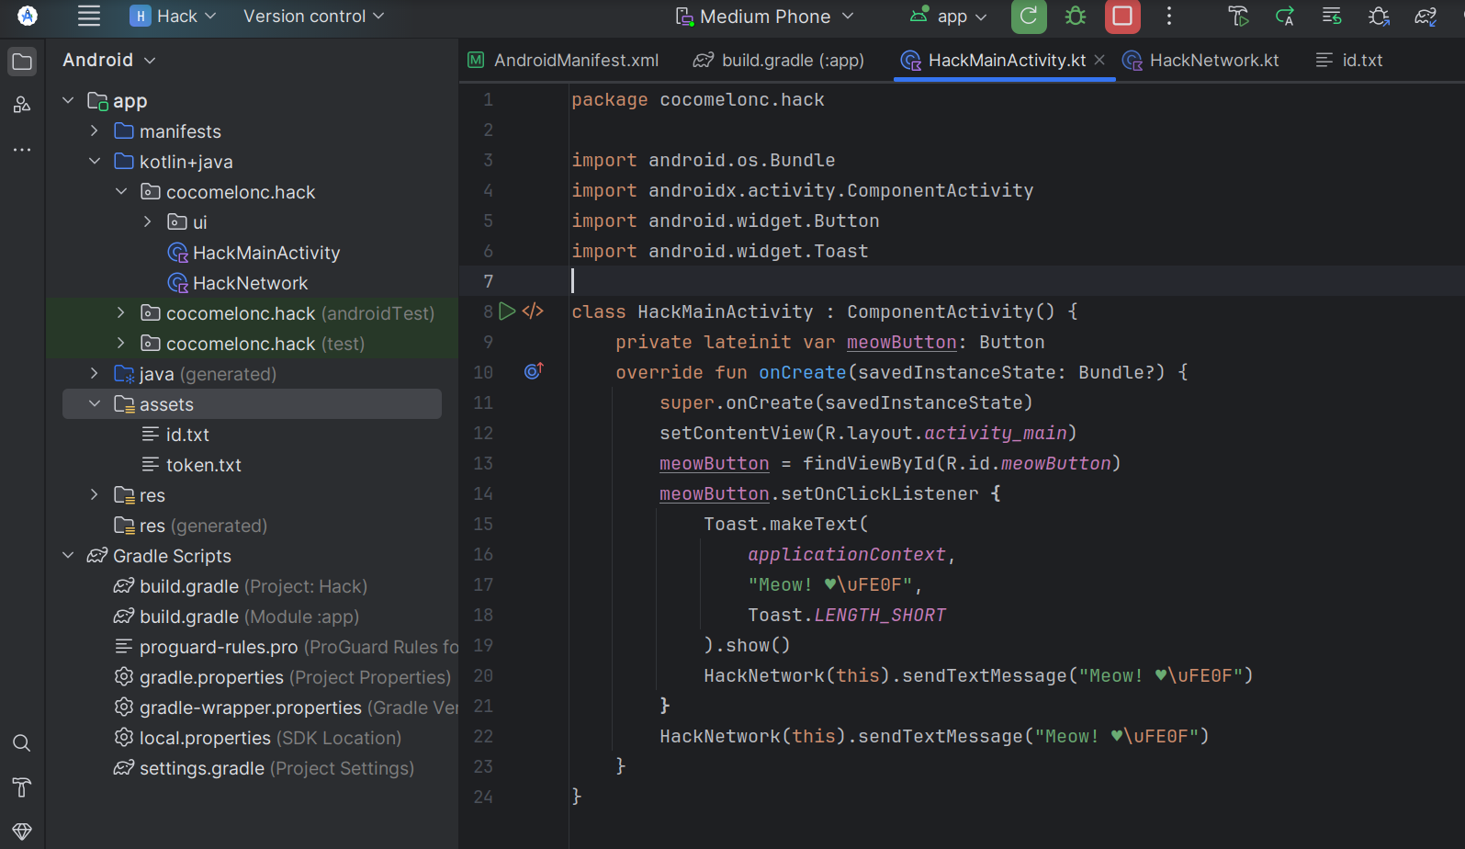Place cursor on empty line 7
The height and width of the screenshot is (849, 1465).
click(962, 281)
